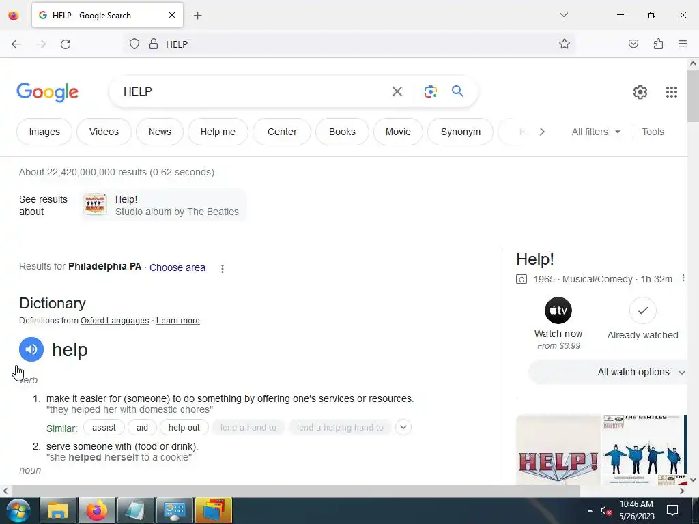Open a new browser tab

[x=197, y=16]
